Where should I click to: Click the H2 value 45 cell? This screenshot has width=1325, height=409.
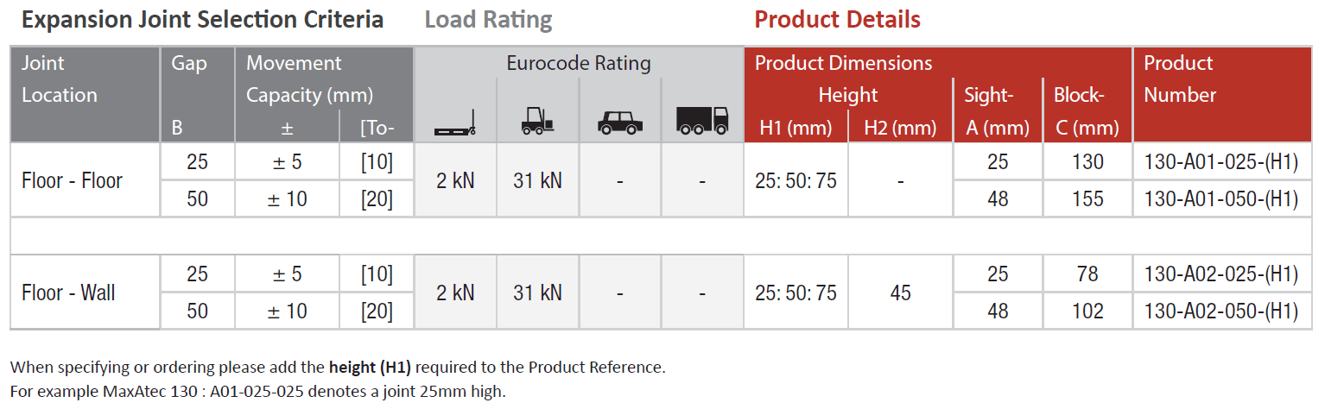[900, 293]
